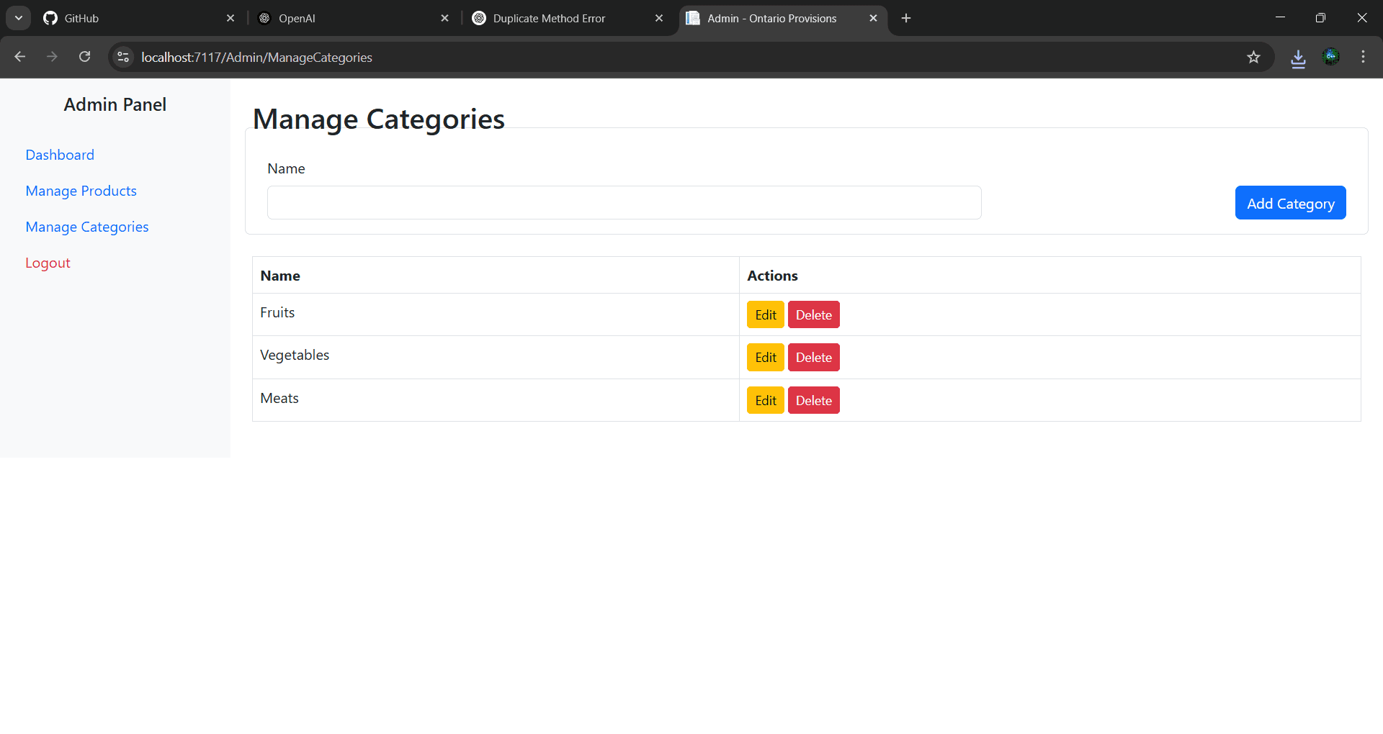Delete the Vegetables category
This screenshot has width=1383, height=734.
(x=813, y=358)
